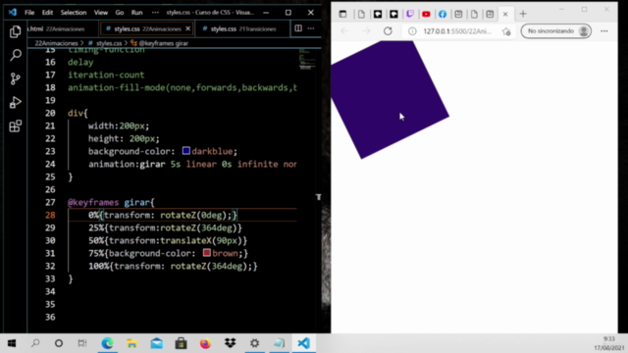Open the Run and Debug view
The width and height of the screenshot is (628, 353).
(16, 102)
